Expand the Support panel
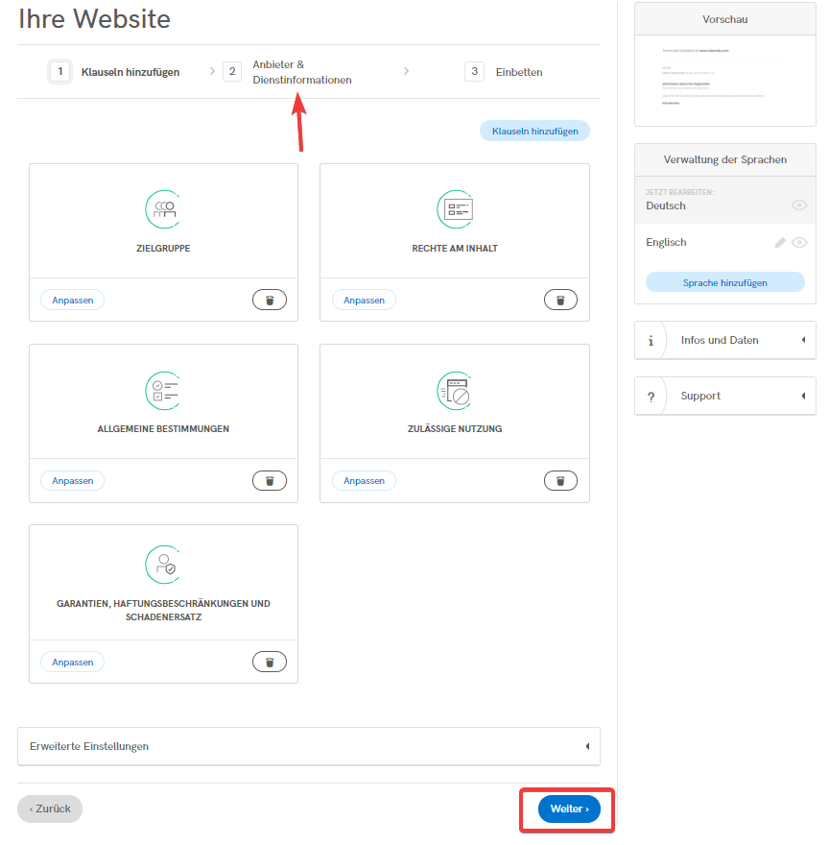 [x=724, y=396]
